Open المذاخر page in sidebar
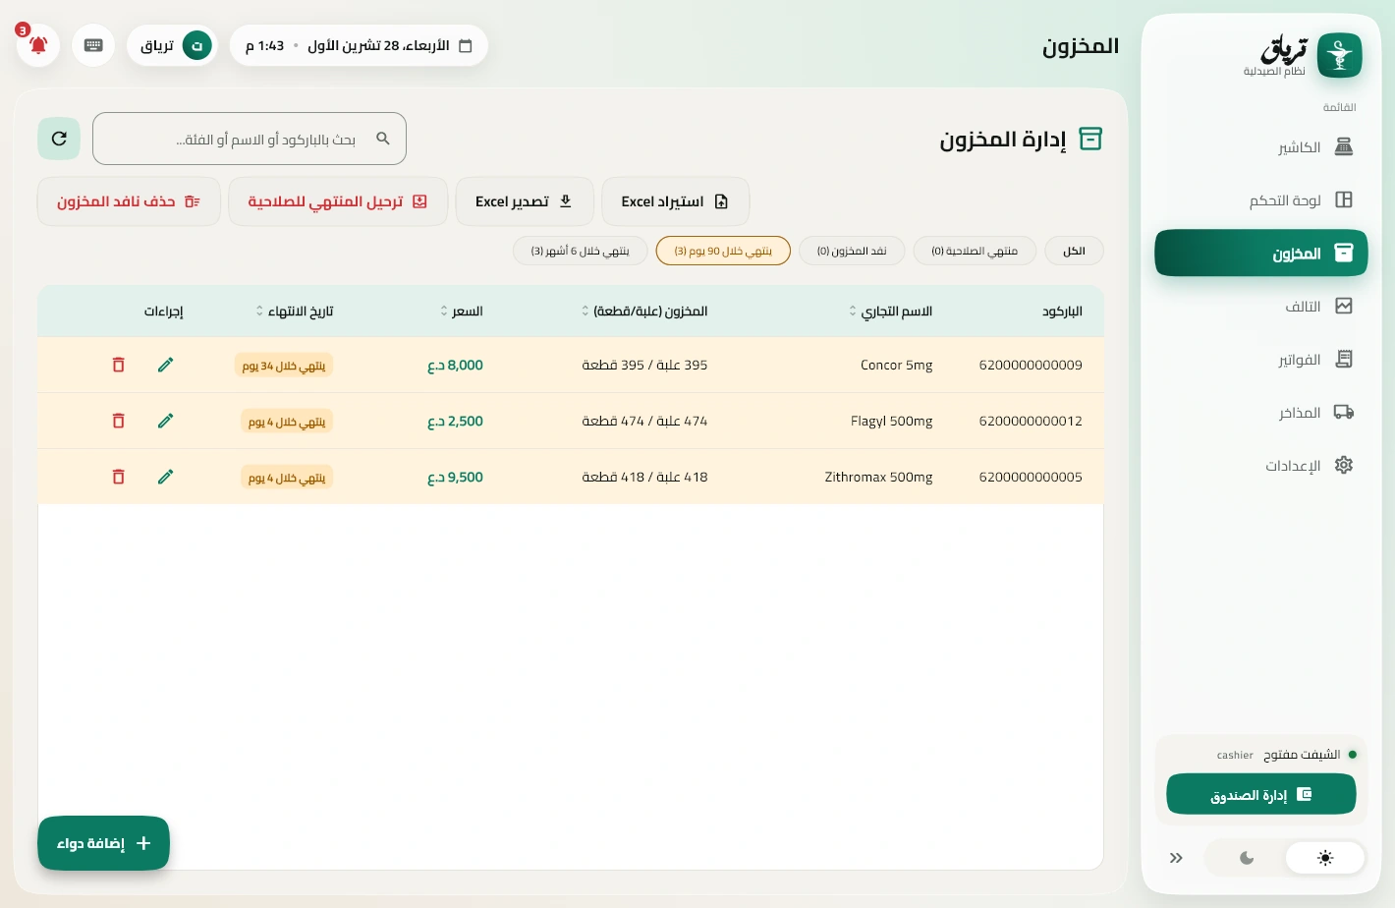Image resolution: width=1395 pixels, height=908 pixels. click(1261, 413)
